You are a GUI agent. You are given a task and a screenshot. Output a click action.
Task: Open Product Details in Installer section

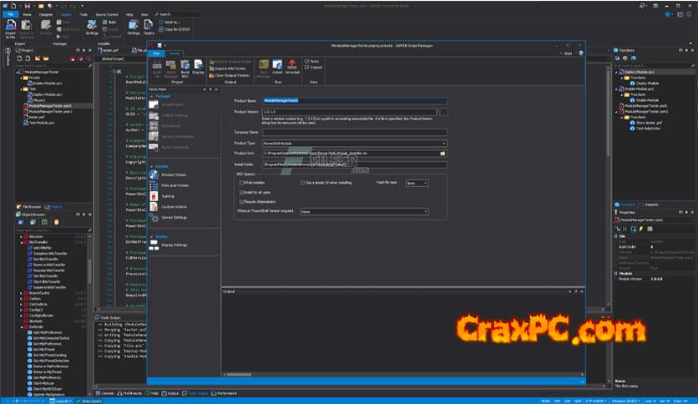[x=174, y=174]
